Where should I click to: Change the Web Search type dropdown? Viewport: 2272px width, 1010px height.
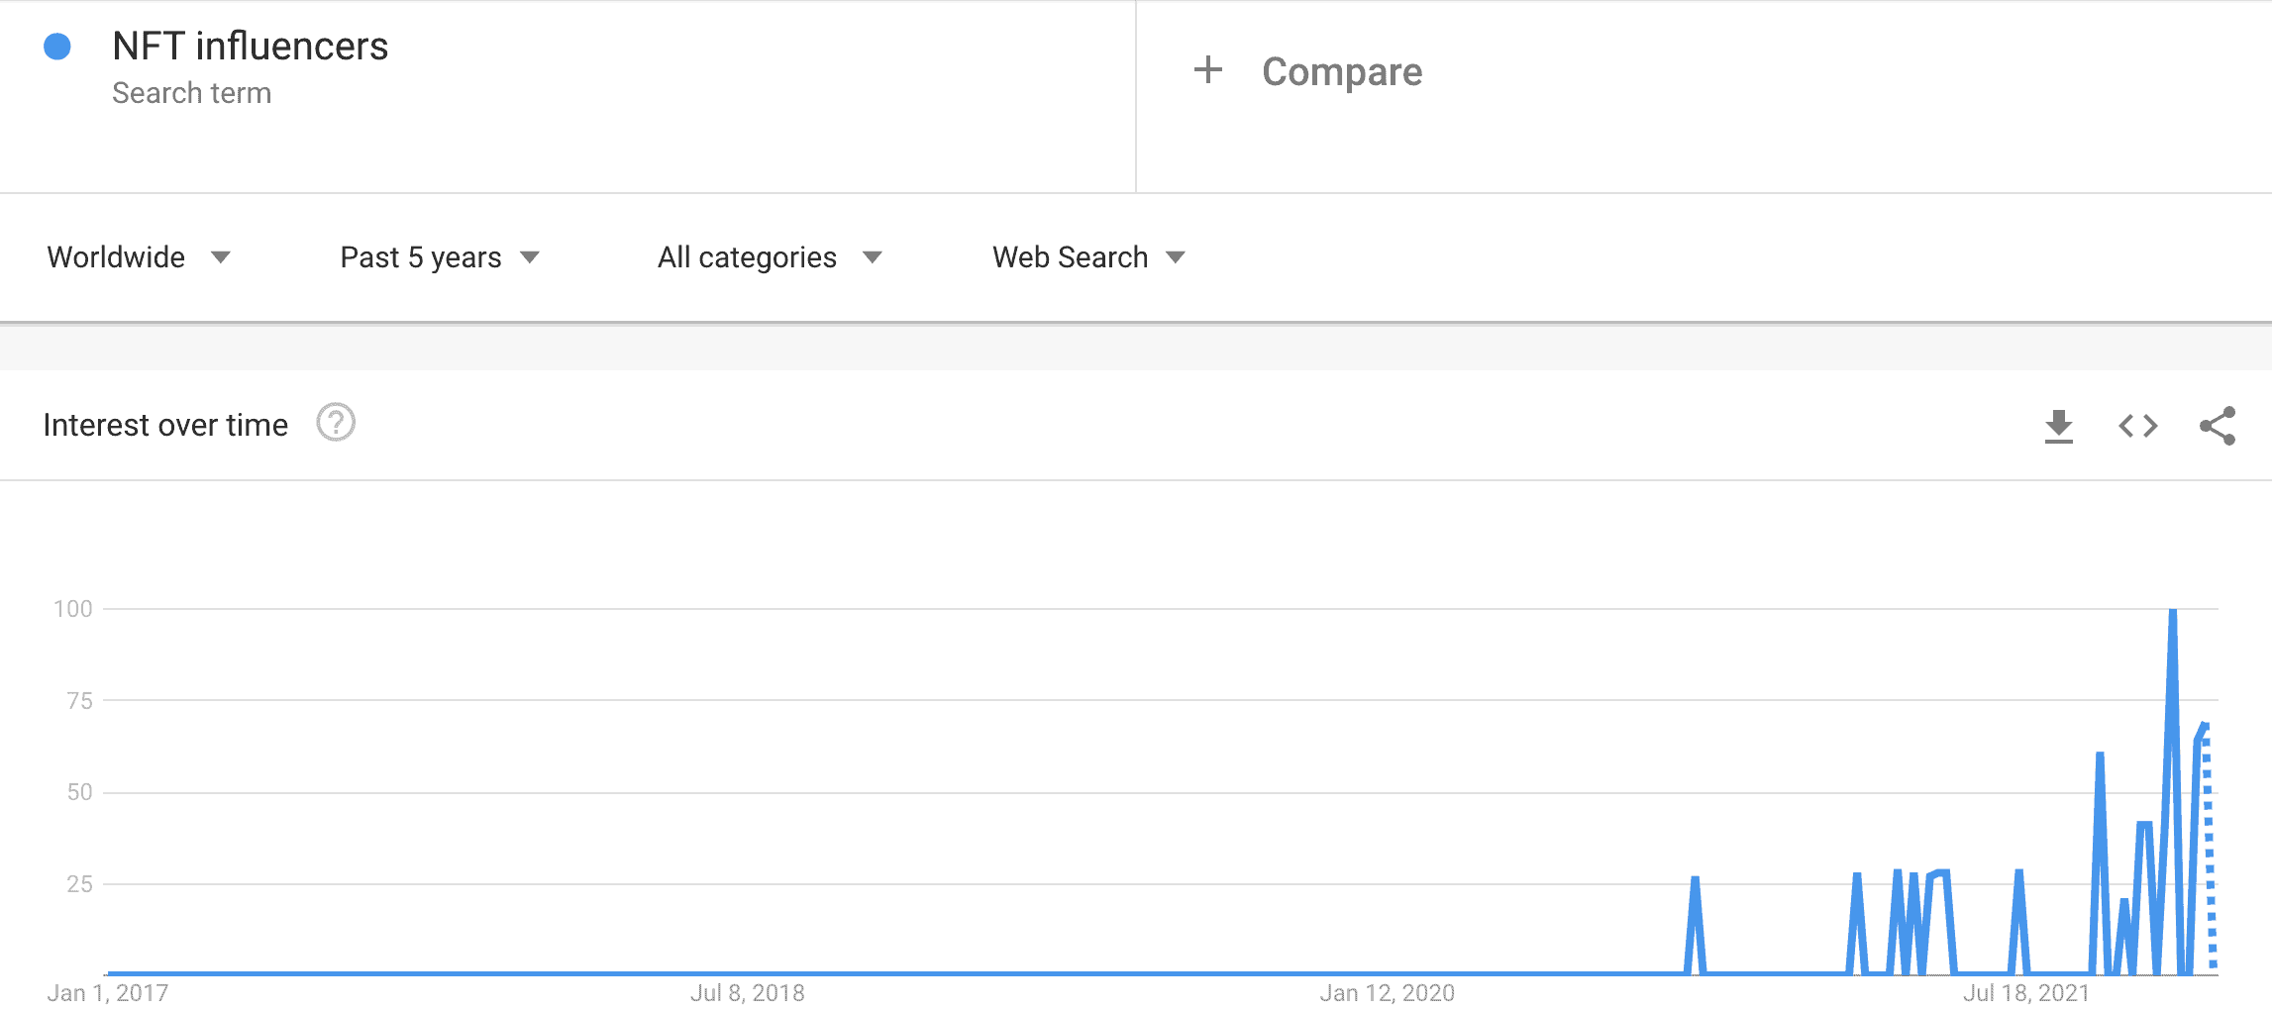(x=1088, y=257)
